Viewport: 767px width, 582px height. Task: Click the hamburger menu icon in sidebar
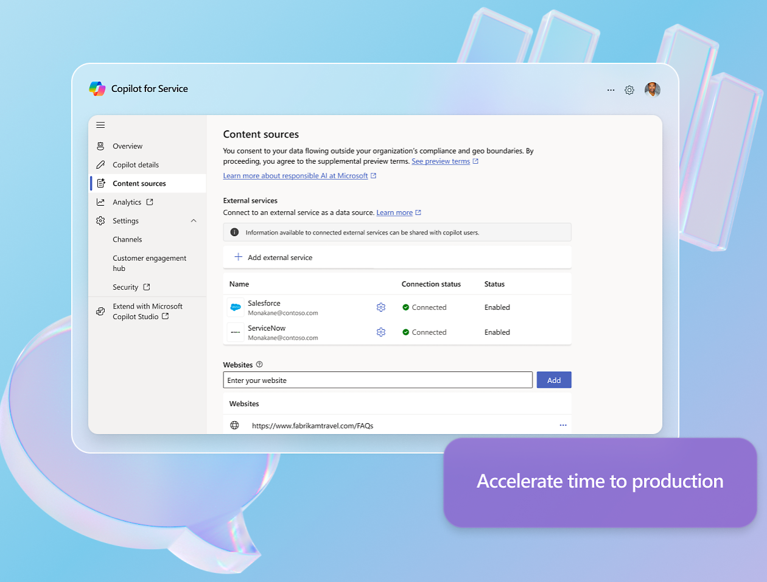point(100,125)
